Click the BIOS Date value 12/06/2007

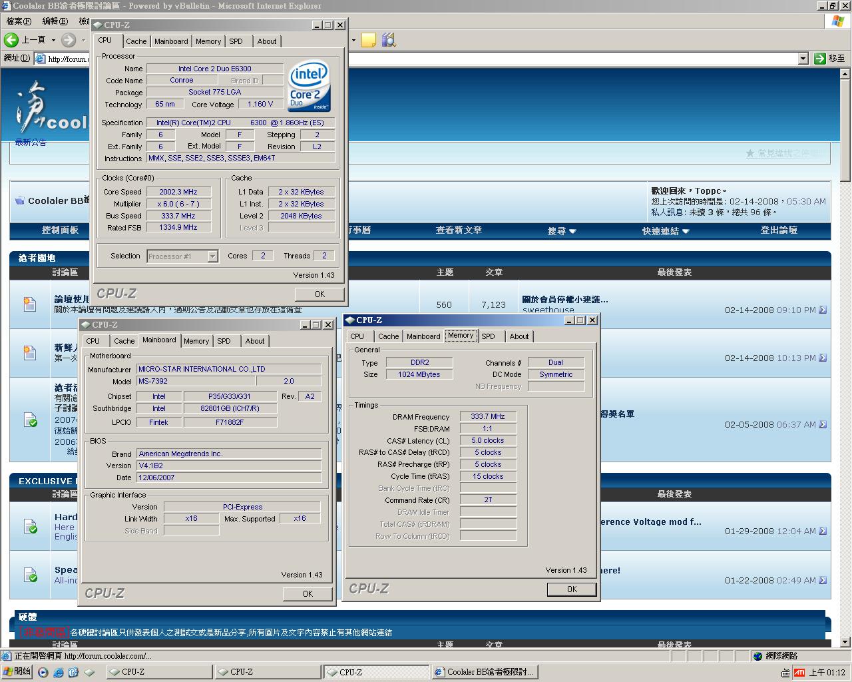click(x=229, y=478)
